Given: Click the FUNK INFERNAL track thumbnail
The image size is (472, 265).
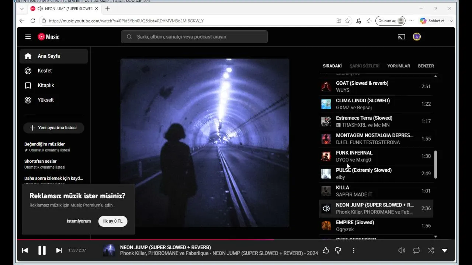Looking at the screenshot, I should pos(326,156).
